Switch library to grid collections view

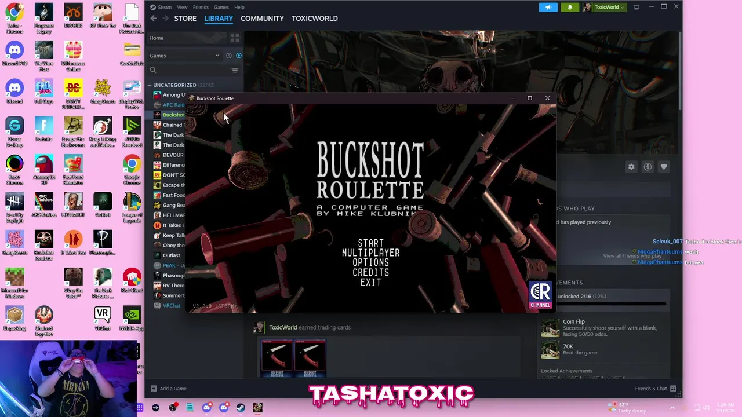coord(235,38)
